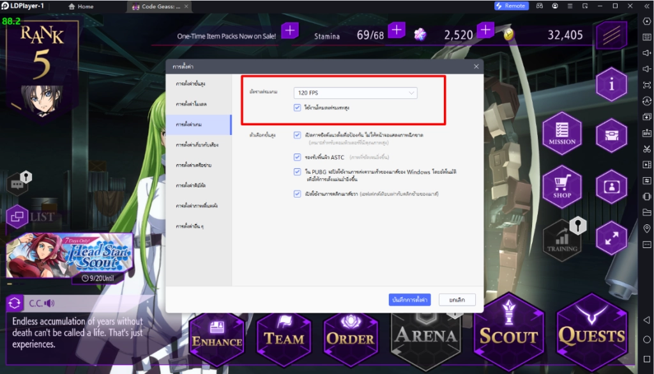This screenshot has height=374, width=654.
Task: Disable the high frame rate mode checkbox
Action: pyautogui.click(x=296, y=107)
